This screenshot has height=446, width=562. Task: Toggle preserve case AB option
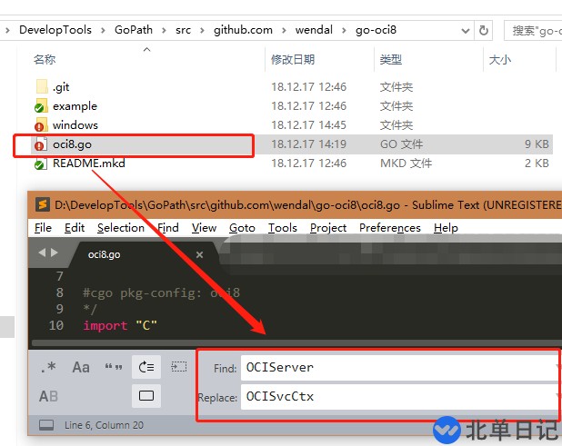pyautogui.click(x=48, y=396)
